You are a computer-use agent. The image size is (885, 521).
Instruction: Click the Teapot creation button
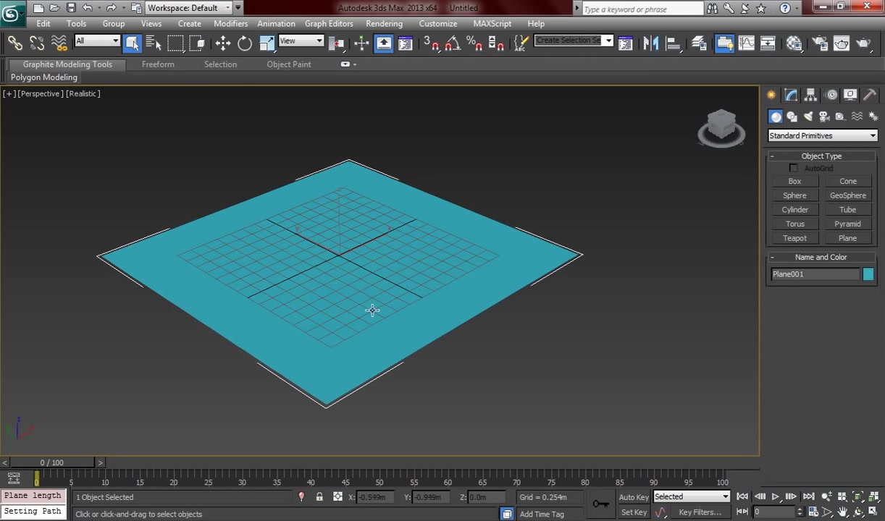point(794,237)
